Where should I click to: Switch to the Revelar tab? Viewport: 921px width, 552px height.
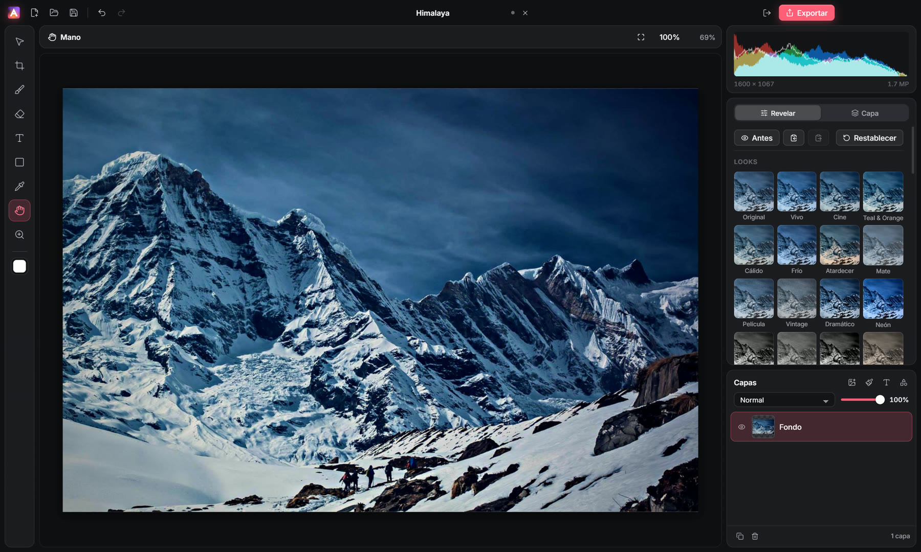778,113
